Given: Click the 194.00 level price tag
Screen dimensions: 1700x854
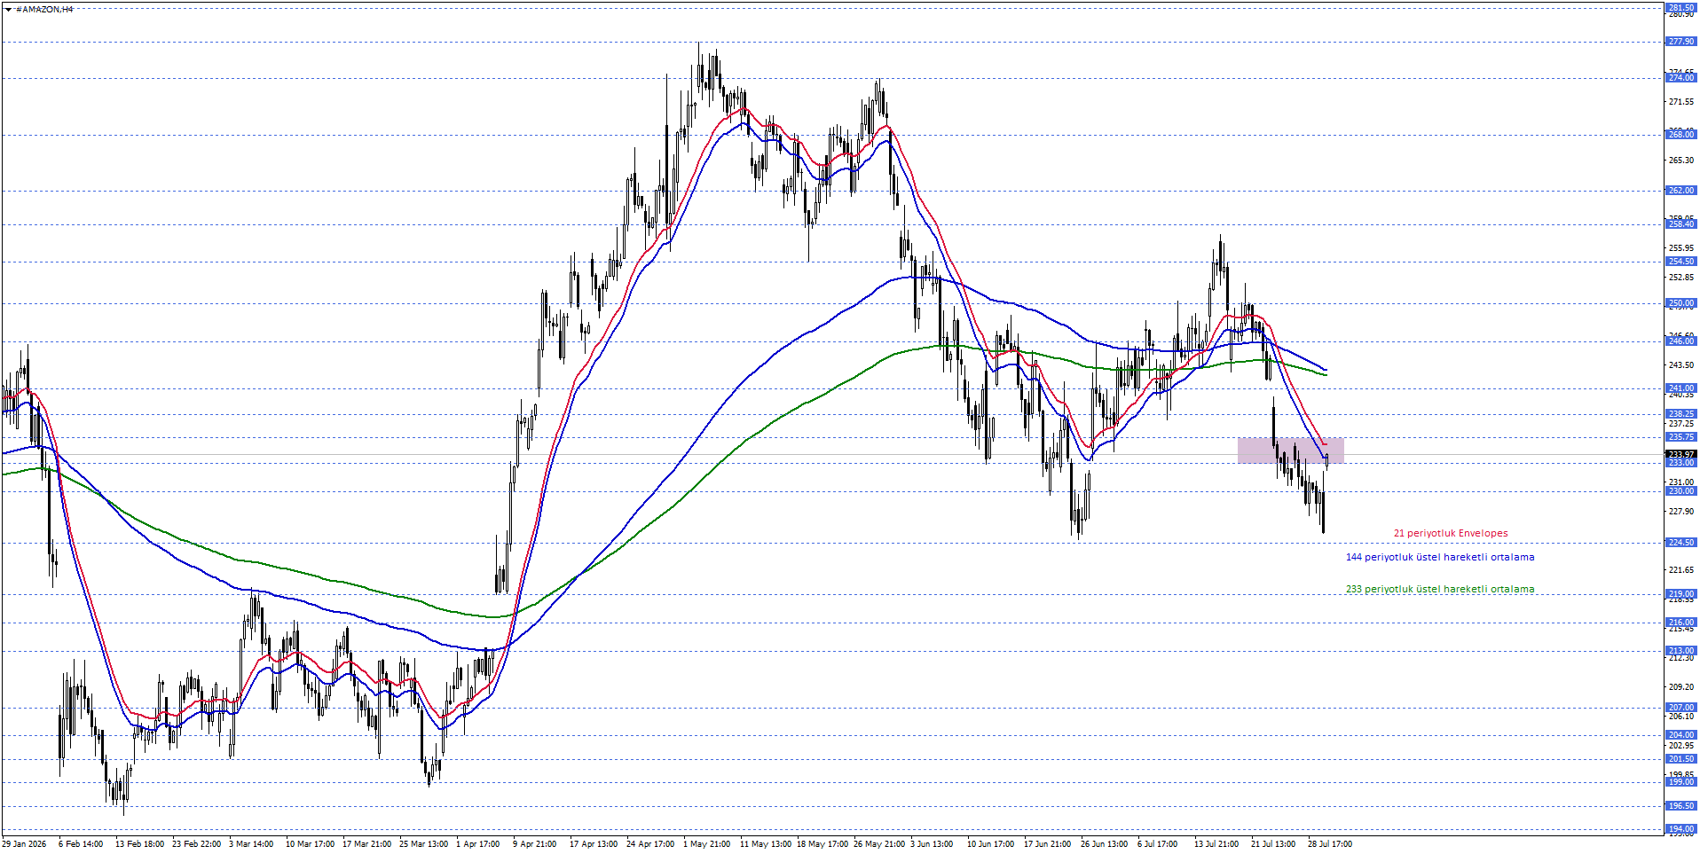Looking at the screenshot, I should pos(1681,829).
